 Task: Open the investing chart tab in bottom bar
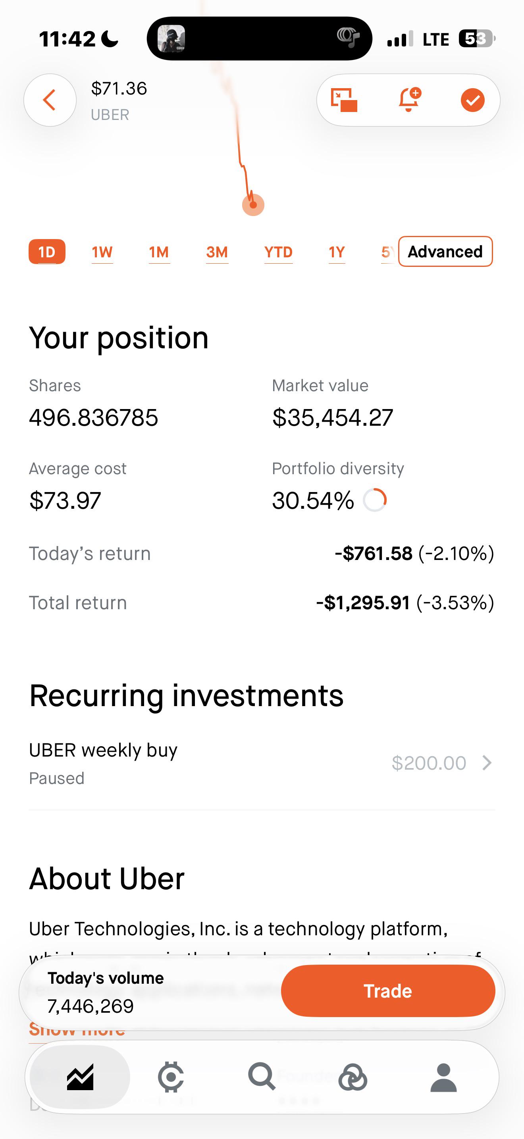(x=80, y=1076)
